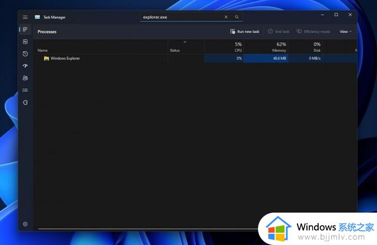This screenshot has width=377, height=245.
Task: Open Startup apps page in sidebar
Action: (x=25, y=65)
